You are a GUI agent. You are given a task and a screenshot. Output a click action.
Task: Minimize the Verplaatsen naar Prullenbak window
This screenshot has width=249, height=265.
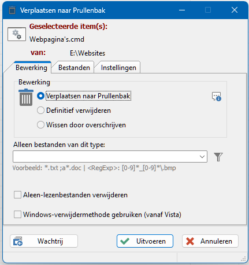click(182, 10)
